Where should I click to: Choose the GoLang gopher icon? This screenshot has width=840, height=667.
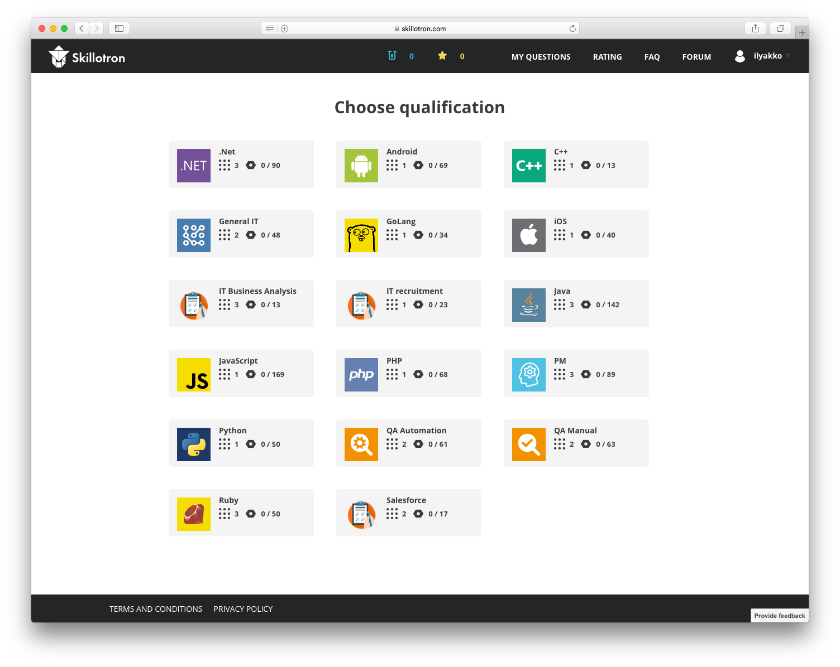point(361,235)
